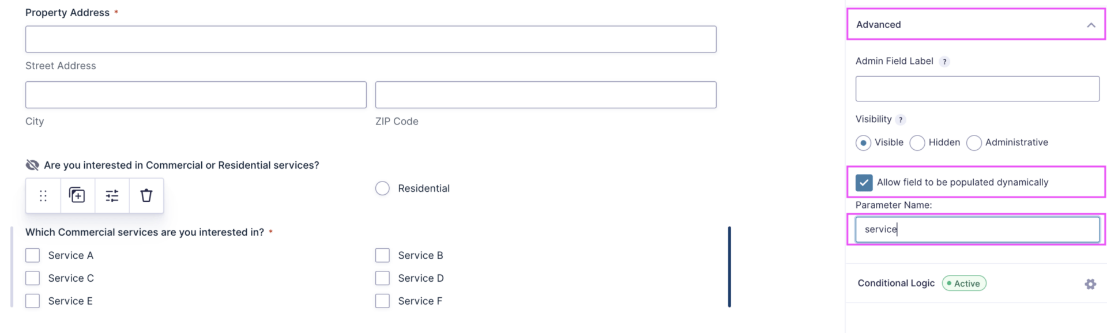1107x333 pixels.
Task: Open field settings sliders icon
Action: 112,196
